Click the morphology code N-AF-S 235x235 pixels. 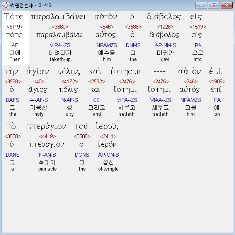(x=70, y=100)
